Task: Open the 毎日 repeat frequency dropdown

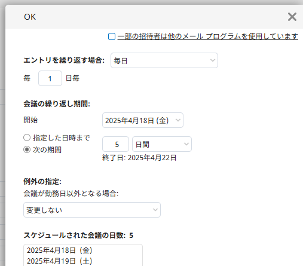Action: (x=164, y=60)
